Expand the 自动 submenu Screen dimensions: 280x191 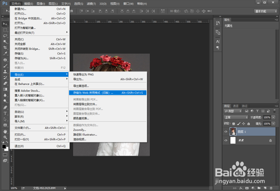(x=40, y=112)
